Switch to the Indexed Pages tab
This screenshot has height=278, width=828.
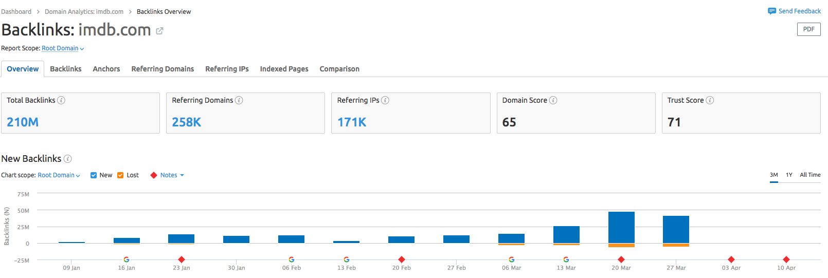coord(284,69)
